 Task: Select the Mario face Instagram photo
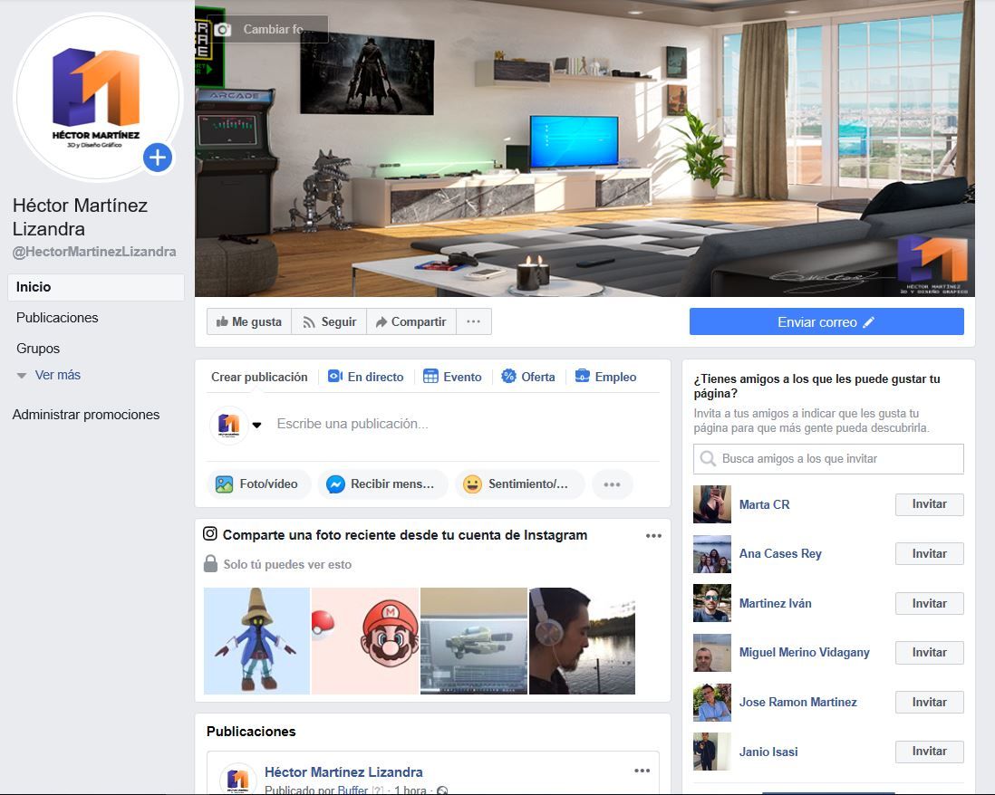click(365, 641)
